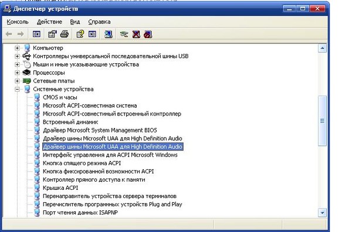The width and height of the screenshot is (352, 232).
Task: Toggle the console tree pane icon
Action: (x=36, y=34)
